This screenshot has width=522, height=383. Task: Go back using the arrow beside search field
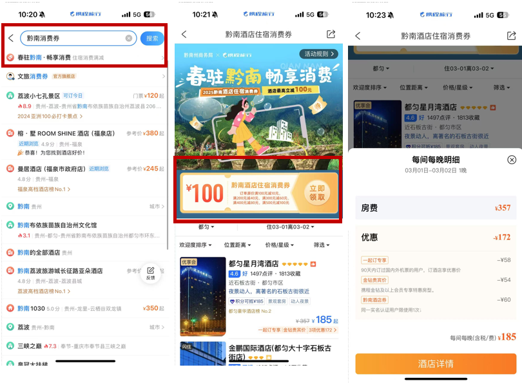click(x=10, y=39)
